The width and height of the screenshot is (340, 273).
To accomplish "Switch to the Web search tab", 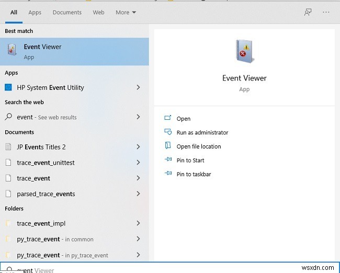I will click(x=98, y=13).
